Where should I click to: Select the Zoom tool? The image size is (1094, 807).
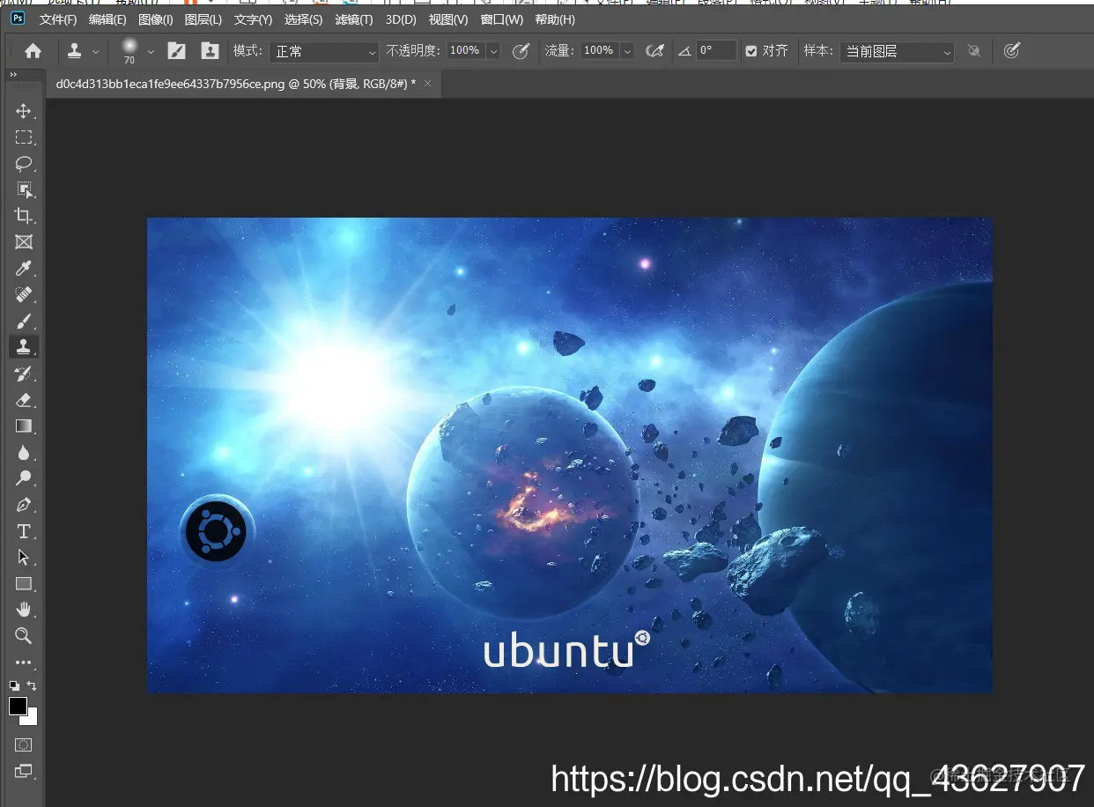(x=24, y=635)
